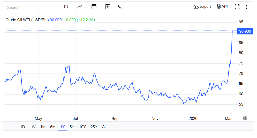This screenshot has height=138, width=257.
Task: Open chart axis settings gear
Action: click(245, 118)
